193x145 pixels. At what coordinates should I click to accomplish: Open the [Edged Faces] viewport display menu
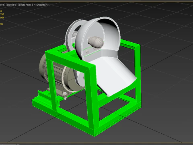[x=25, y=5]
